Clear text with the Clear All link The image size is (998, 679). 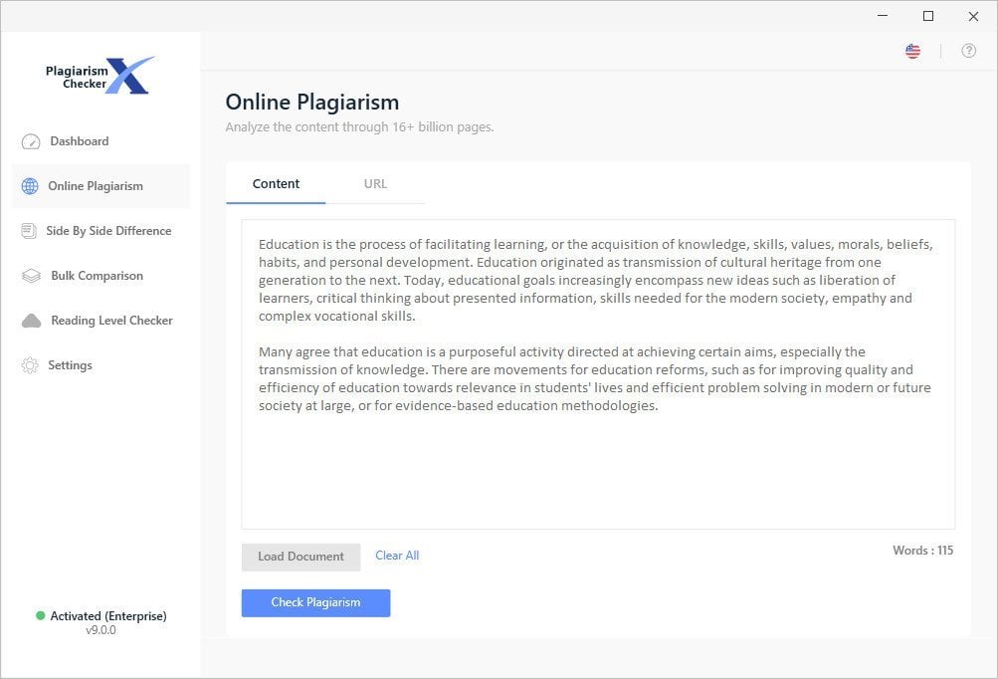(x=397, y=556)
